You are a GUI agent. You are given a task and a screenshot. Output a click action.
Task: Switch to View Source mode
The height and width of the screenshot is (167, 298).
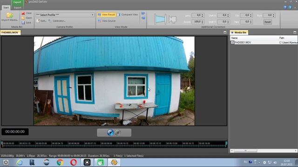pyautogui.click(x=107, y=21)
